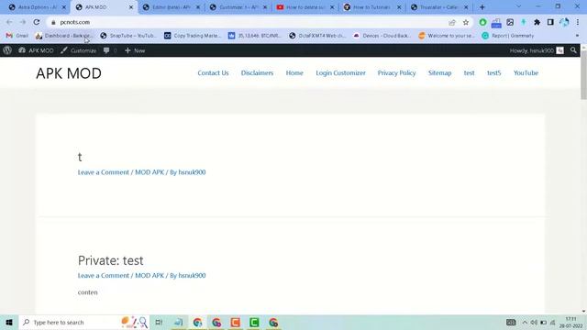The height and width of the screenshot is (330, 587).
Task: Bookmark this page with the star
Action: (466, 22)
